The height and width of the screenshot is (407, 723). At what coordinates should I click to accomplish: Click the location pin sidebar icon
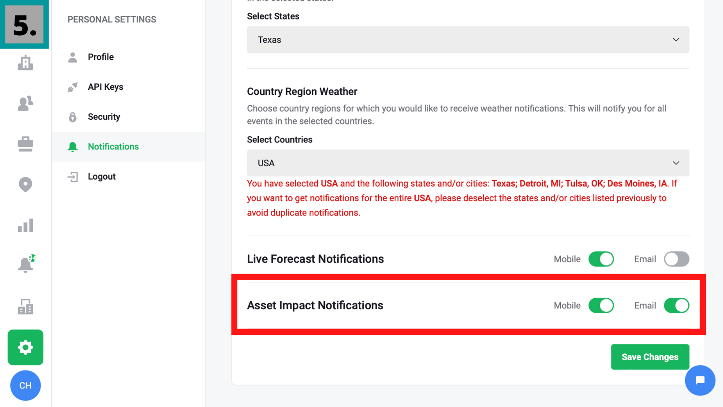25,185
